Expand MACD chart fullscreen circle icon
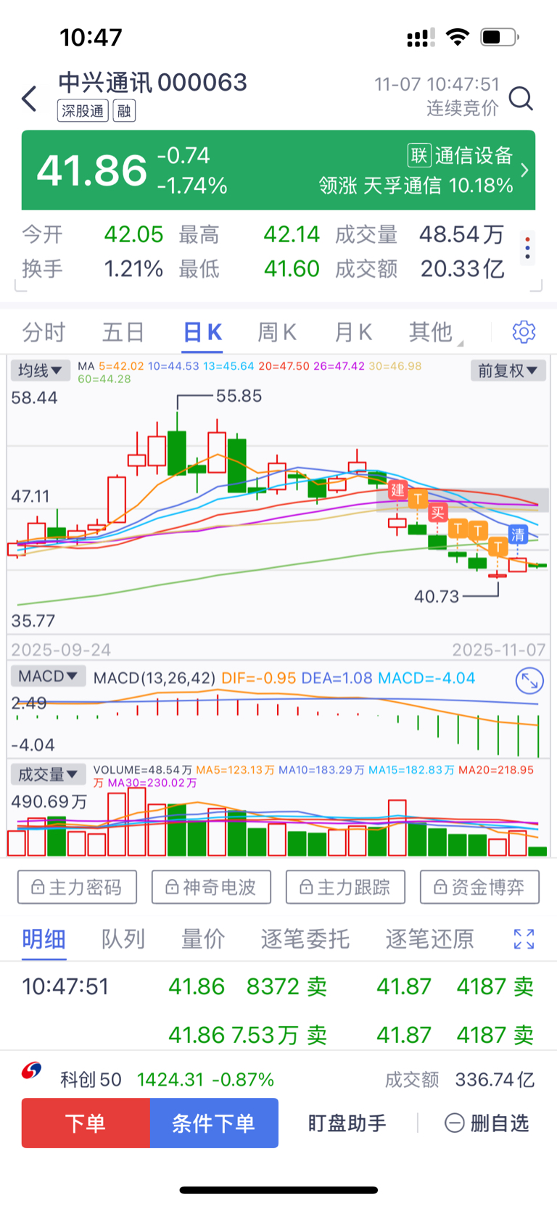The image size is (557, 1206). (x=529, y=681)
